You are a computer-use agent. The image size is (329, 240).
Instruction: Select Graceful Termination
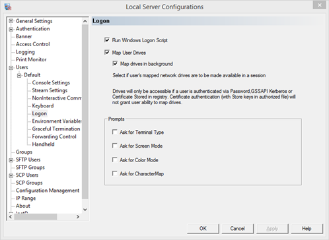[56, 129]
